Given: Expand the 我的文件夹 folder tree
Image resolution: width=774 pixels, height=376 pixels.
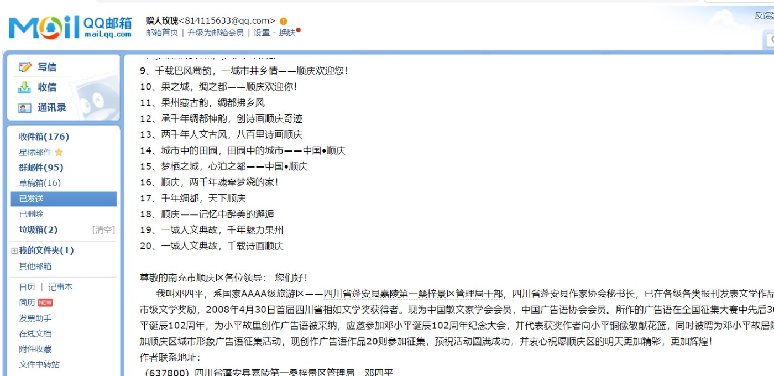Looking at the screenshot, I should click(14, 250).
